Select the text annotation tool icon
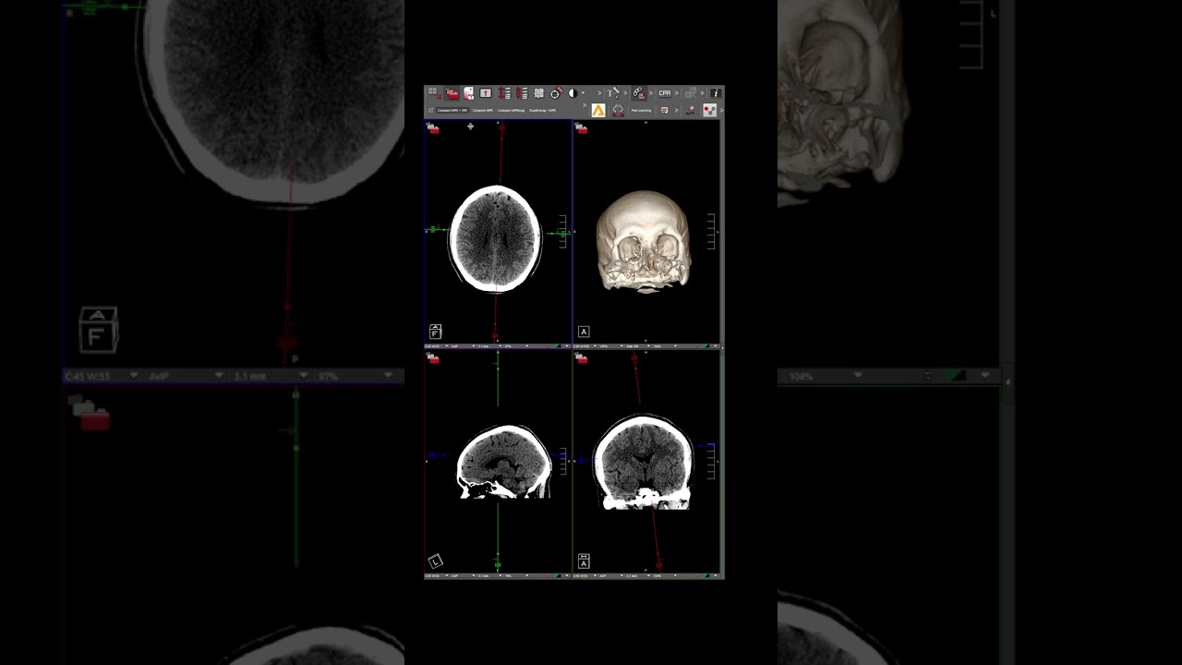Screen dimensions: 1182x665 pyautogui.click(x=613, y=93)
